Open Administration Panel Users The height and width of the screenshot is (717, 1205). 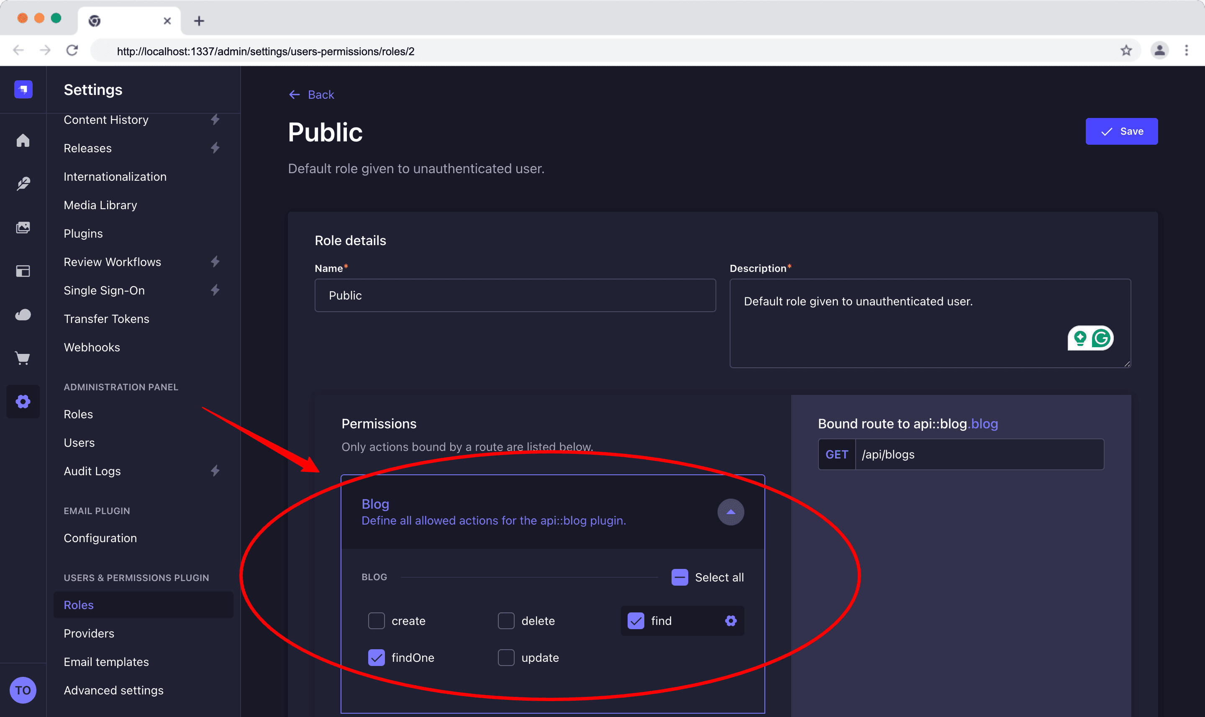click(x=79, y=443)
